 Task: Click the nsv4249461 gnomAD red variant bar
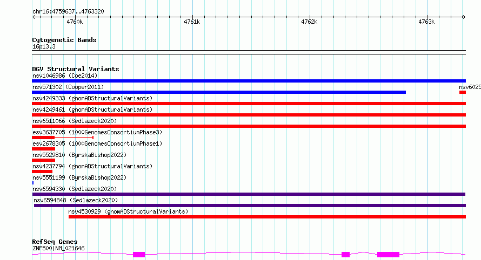tap(249, 115)
